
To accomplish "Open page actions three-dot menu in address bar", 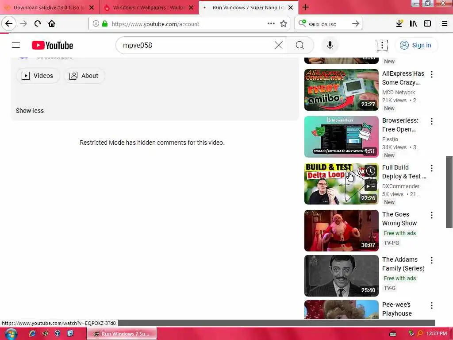I will (271, 24).
